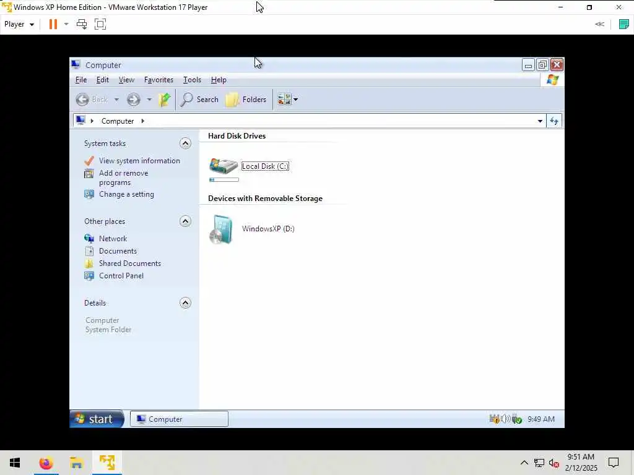Open the green notes icon in VMware toolbar

[x=624, y=24]
